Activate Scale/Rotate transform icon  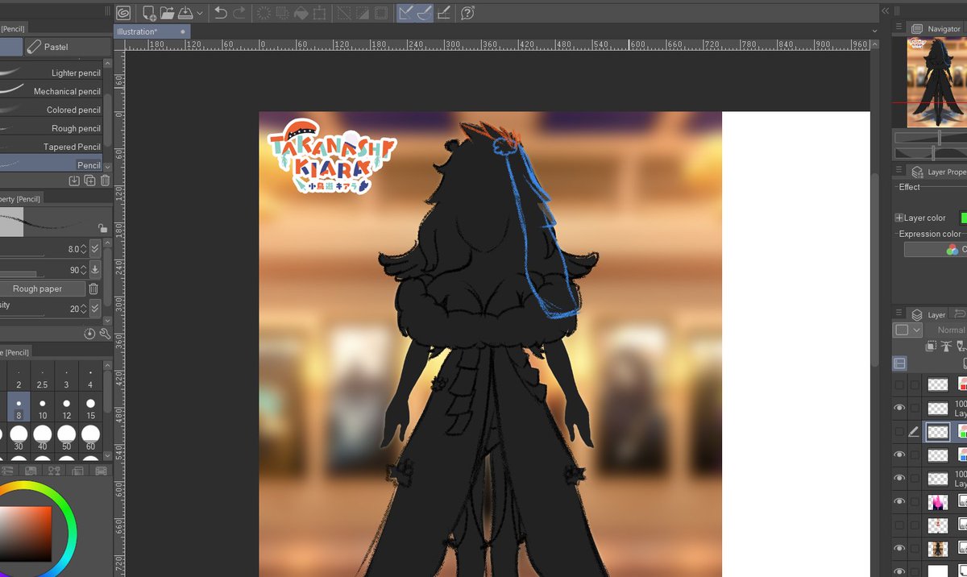[x=319, y=12]
